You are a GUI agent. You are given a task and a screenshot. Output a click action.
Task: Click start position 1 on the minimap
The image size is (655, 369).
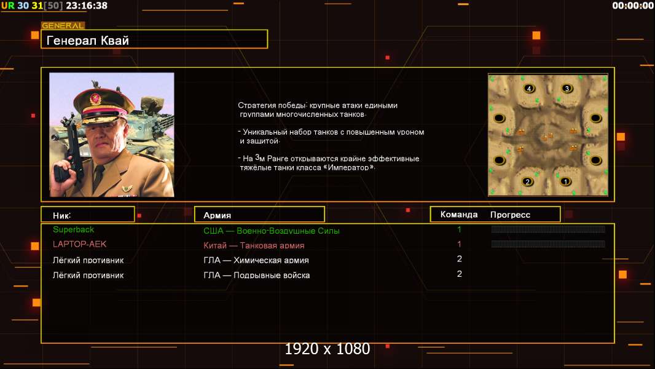(565, 181)
